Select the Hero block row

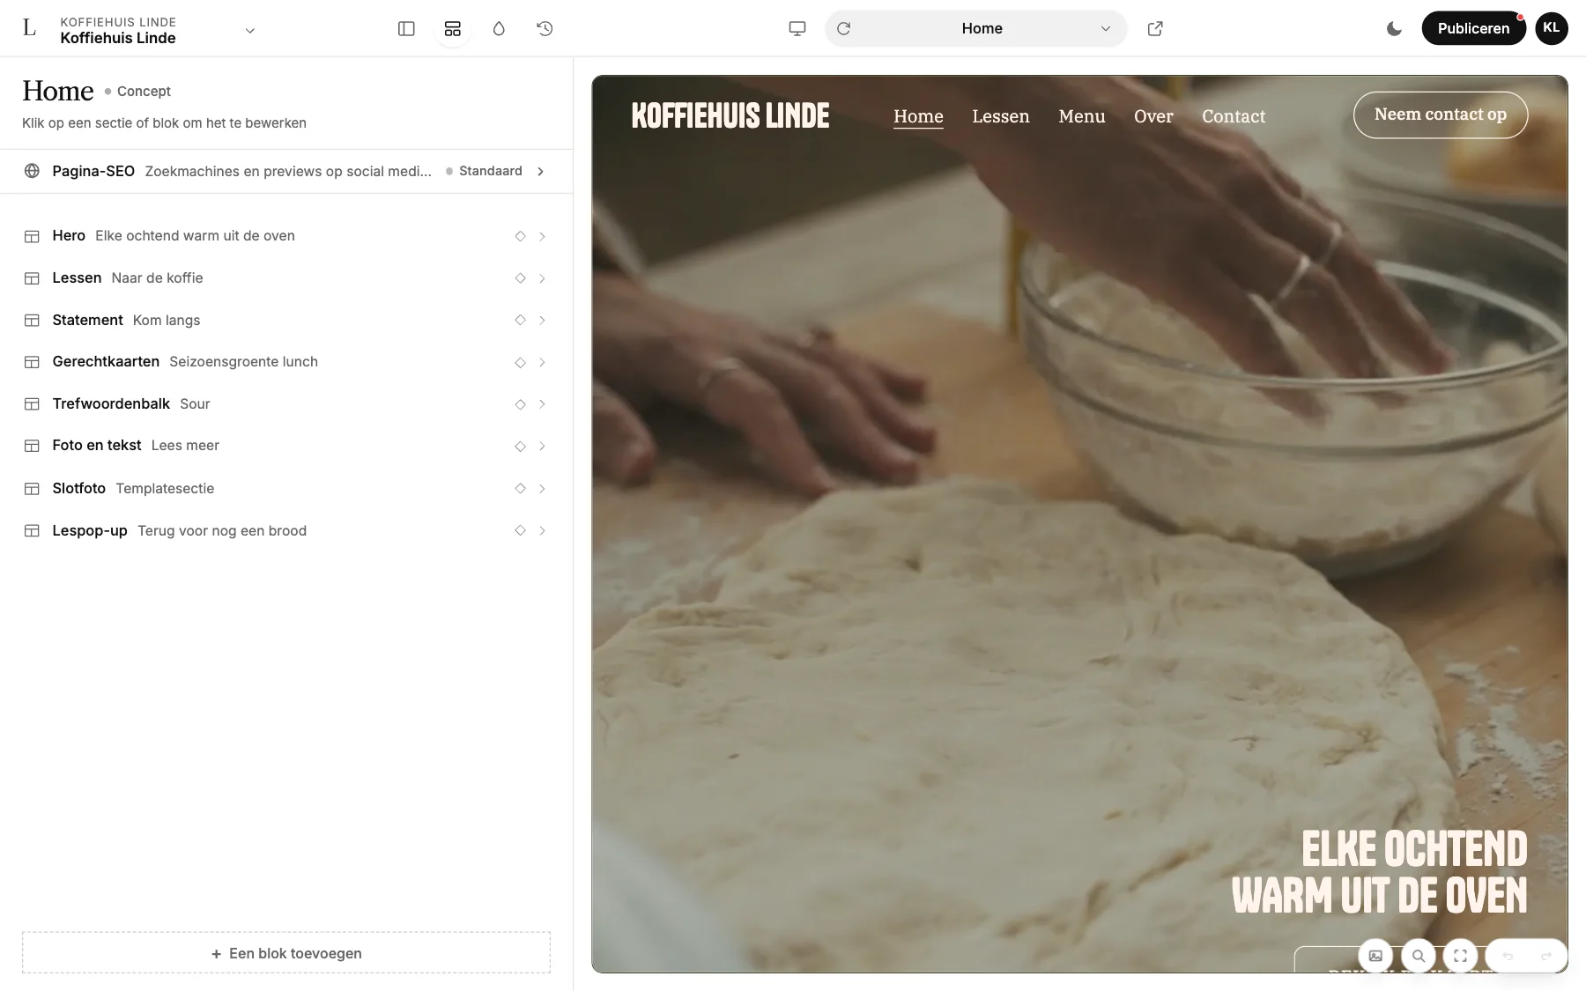point(286,236)
